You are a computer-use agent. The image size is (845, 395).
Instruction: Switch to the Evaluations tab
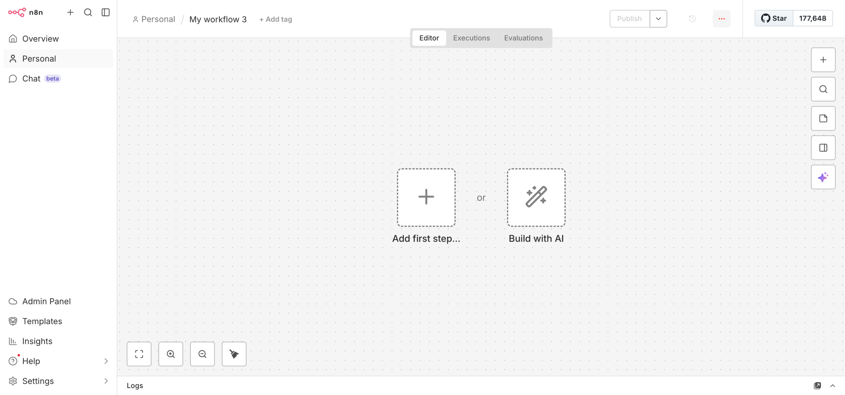pyautogui.click(x=523, y=38)
